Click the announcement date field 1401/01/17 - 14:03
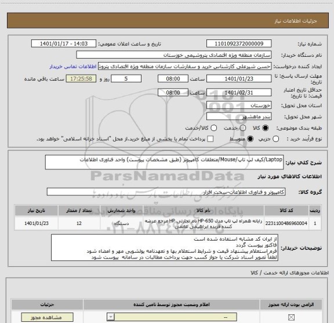 pyautogui.click(x=64, y=43)
